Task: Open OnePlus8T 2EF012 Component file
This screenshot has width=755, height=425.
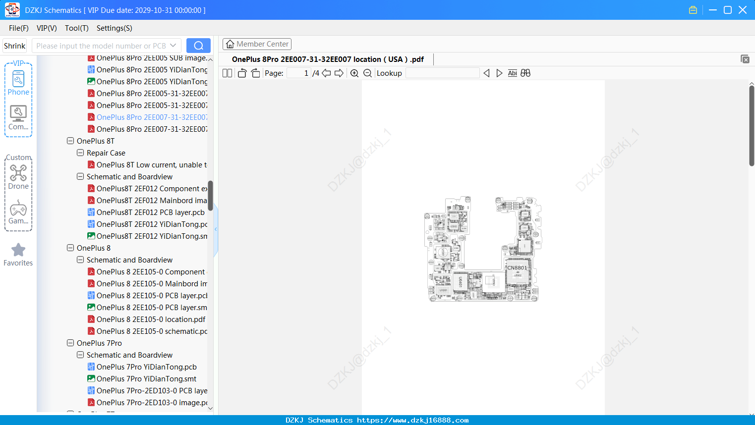Action: tap(152, 188)
